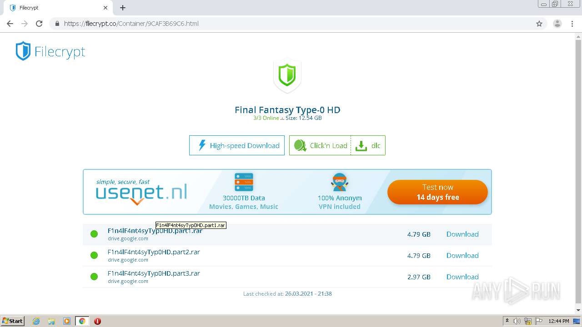582x327 pixels.
Task: Click the green shield security icon
Action: 287,76
